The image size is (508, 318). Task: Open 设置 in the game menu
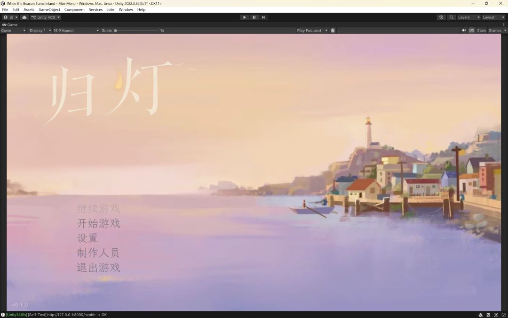[x=87, y=238]
